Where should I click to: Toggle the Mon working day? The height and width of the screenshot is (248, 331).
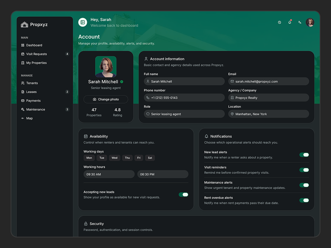89,158
